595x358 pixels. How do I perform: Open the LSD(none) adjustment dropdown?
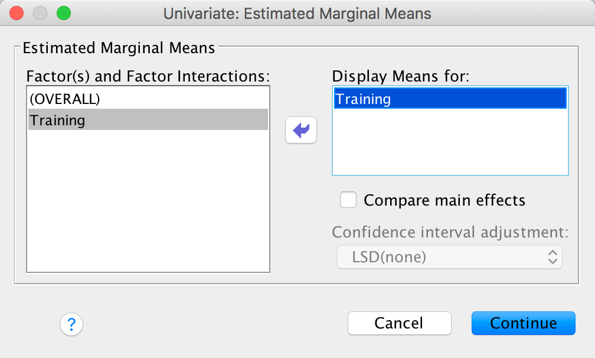pyautogui.click(x=449, y=257)
